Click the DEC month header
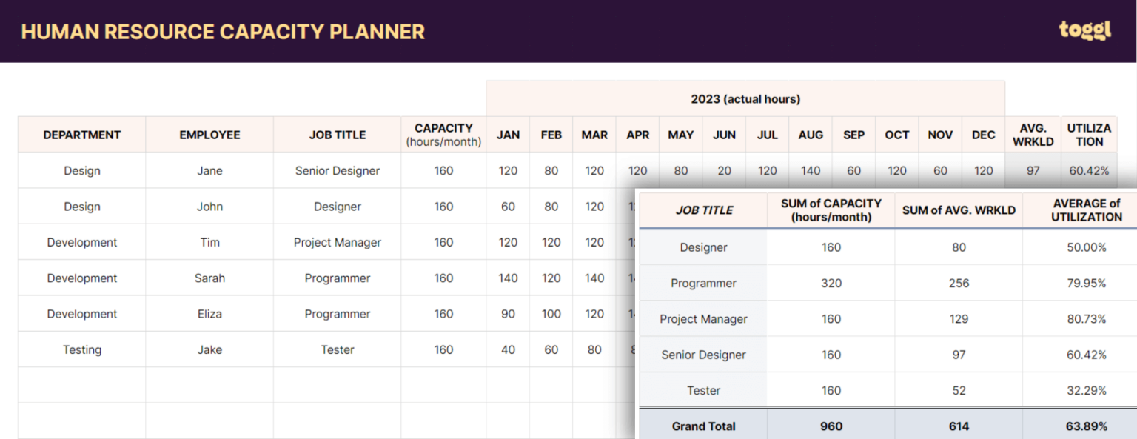Screen dimensions: 1137x439 (x=983, y=135)
